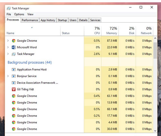Expand the Microsoft Word app group
Viewport: 161px width, 136px height.
tap(8, 47)
